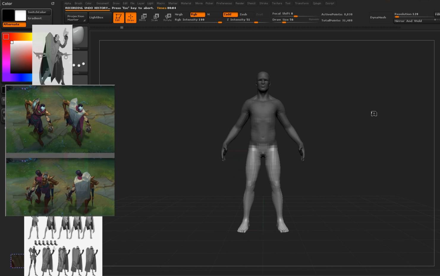Select the black secondary color swatch
The width and height of the screenshot is (440, 276).
pyautogui.click(x=8, y=15)
